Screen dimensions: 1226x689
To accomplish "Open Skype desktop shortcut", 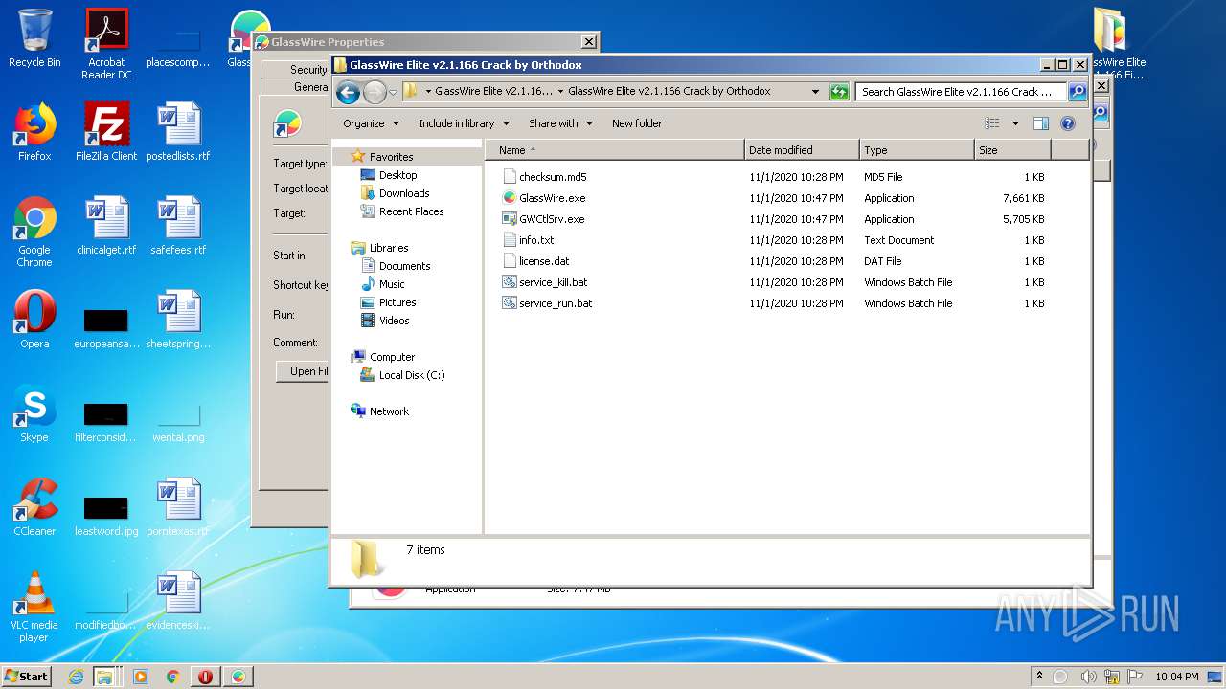I will click(34, 413).
